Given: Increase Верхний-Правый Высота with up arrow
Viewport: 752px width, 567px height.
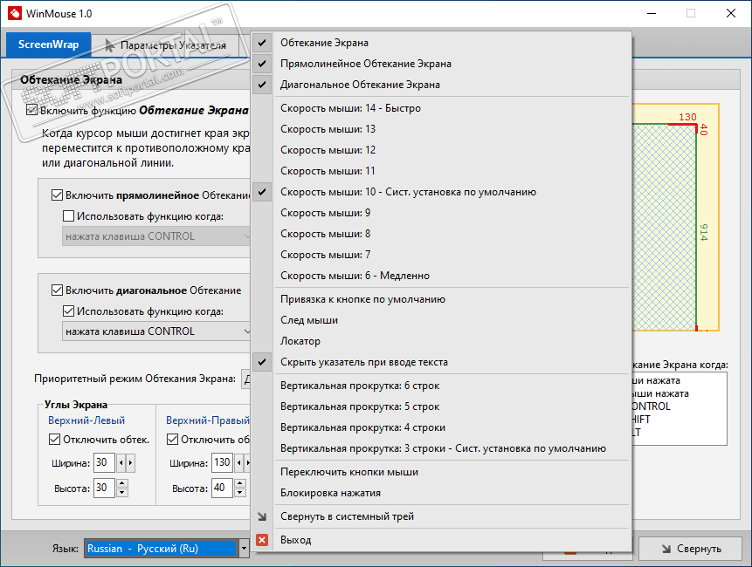Looking at the screenshot, I should pos(240,483).
